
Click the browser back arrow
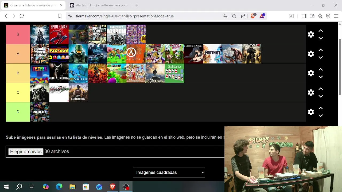coord(6,16)
